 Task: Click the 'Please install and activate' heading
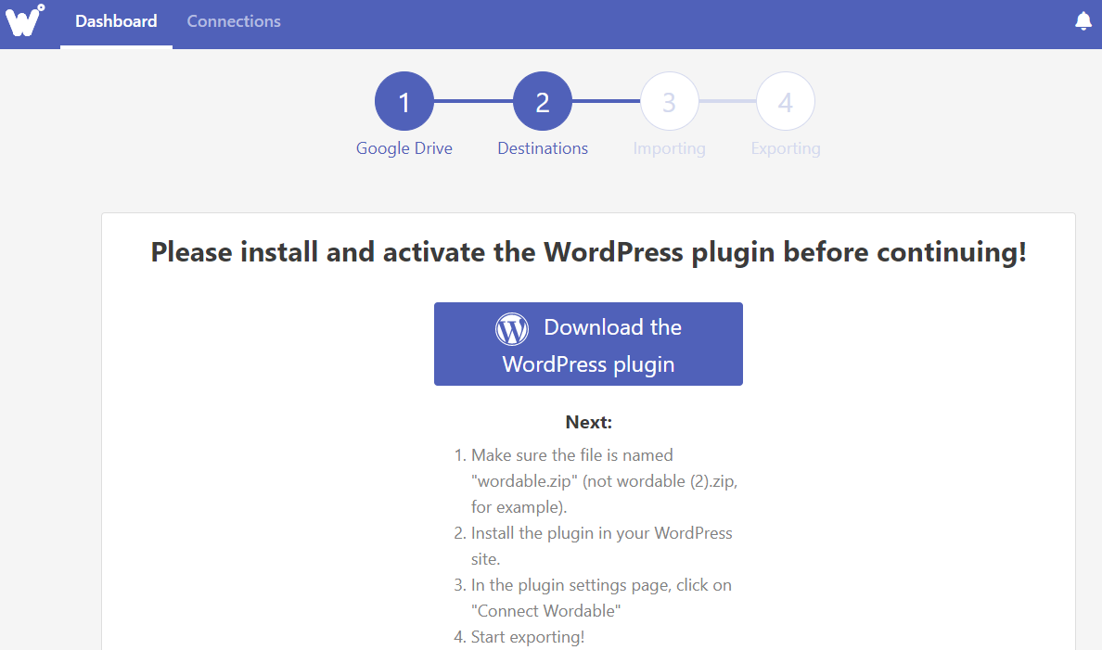pos(588,252)
